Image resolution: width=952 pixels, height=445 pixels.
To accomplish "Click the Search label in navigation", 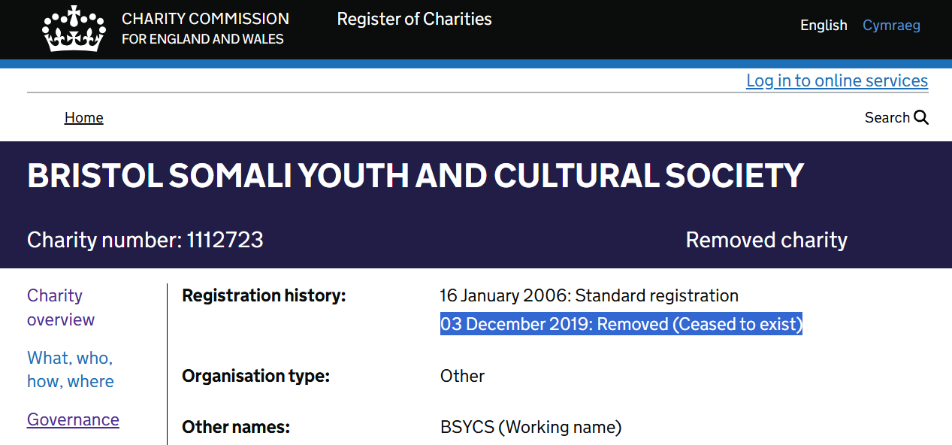I will [x=887, y=118].
